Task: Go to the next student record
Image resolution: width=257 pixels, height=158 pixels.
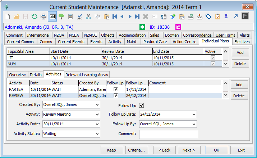Action: (x=130, y=17)
